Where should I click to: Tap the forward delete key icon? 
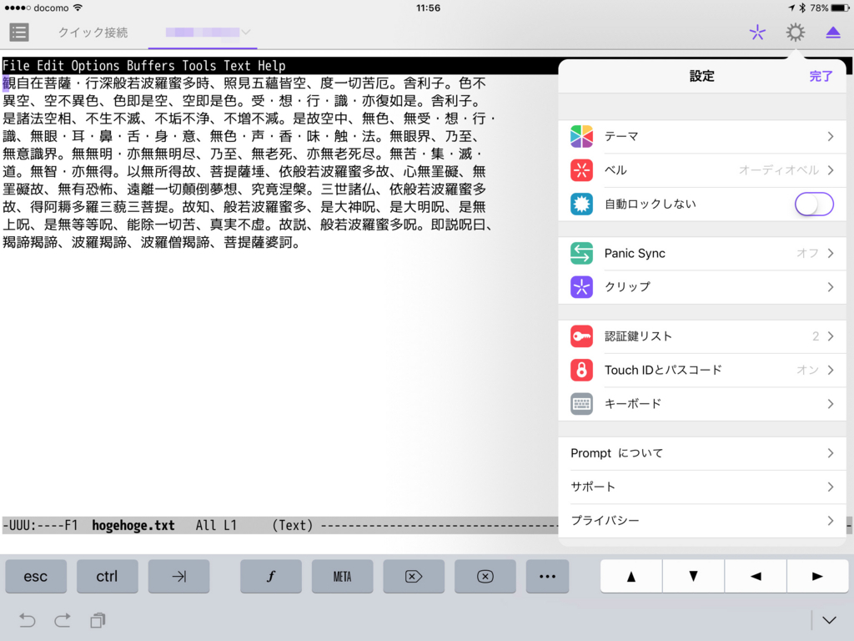414,576
